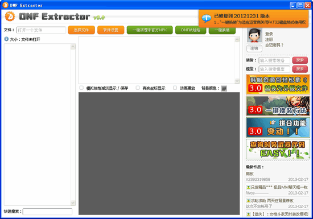The width and height of the screenshot is (313, 219).
Task: Click the 注销 logout button
Action: 254,48
